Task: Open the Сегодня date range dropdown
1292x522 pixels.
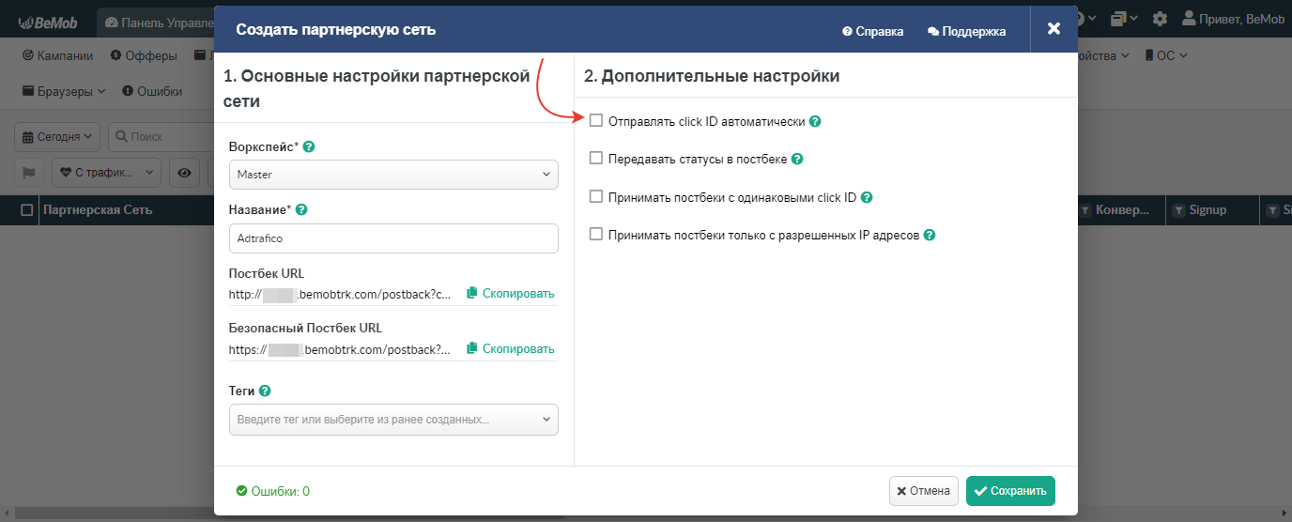Action: point(58,137)
